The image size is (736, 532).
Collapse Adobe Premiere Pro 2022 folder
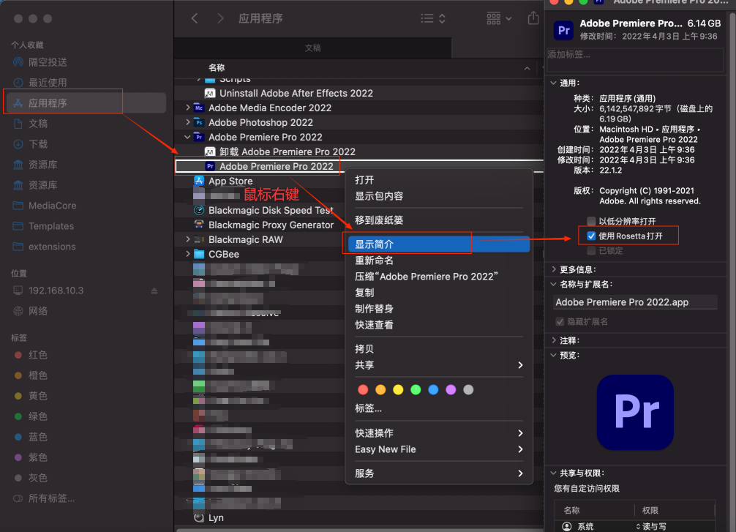click(x=188, y=137)
